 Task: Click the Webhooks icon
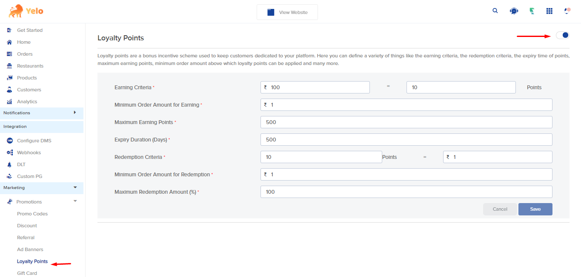pyautogui.click(x=9, y=153)
